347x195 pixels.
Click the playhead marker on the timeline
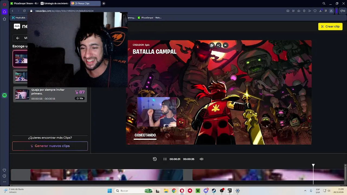pyautogui.click(x=313, y=165)
